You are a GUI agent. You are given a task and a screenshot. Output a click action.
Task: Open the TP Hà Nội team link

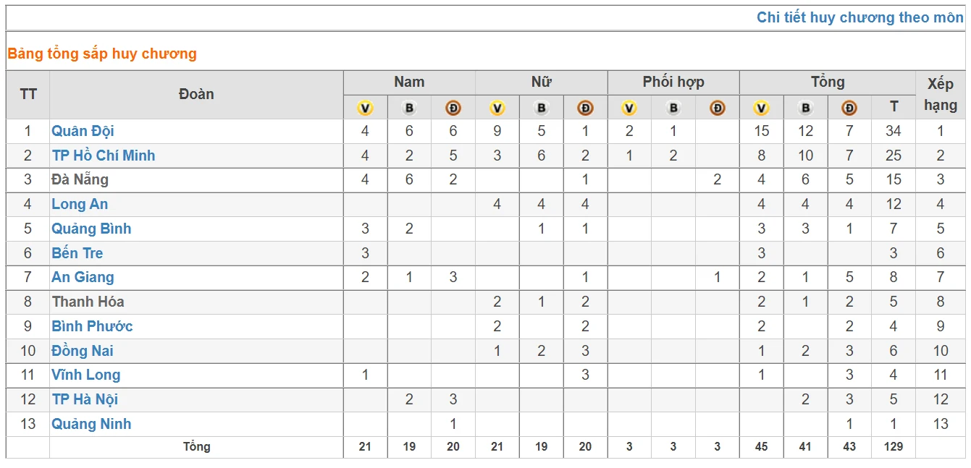[x=85, y=399]
